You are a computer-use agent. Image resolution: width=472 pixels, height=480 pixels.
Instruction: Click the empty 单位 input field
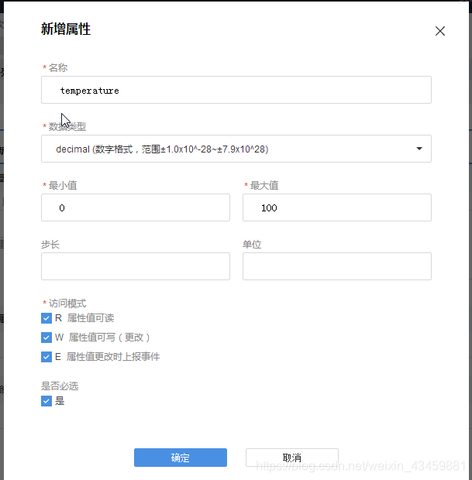337,266
